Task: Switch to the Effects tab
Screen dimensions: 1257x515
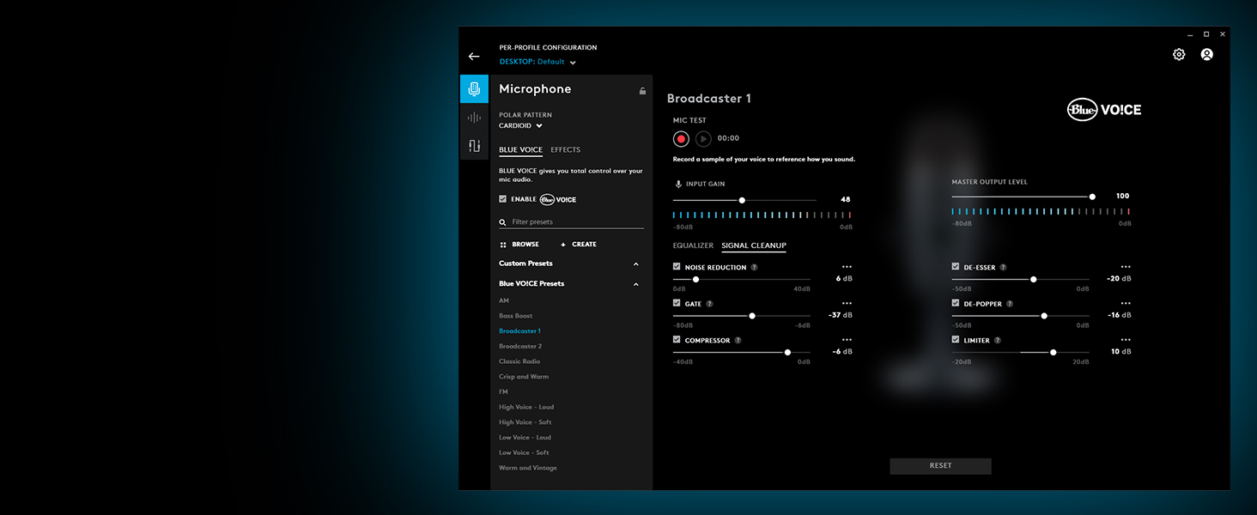Action: coord(565,150)
